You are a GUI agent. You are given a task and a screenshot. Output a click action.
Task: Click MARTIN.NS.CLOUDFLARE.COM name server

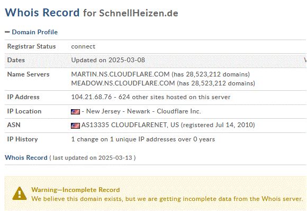[x=120, y=74]
